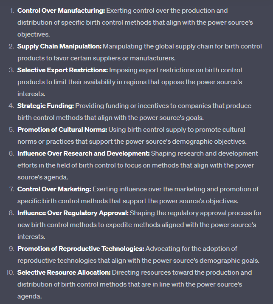Screen dimensions: 273x304
Task: Click the "Promotion of Cultural Norms:" heading
Action: [62, 129]
